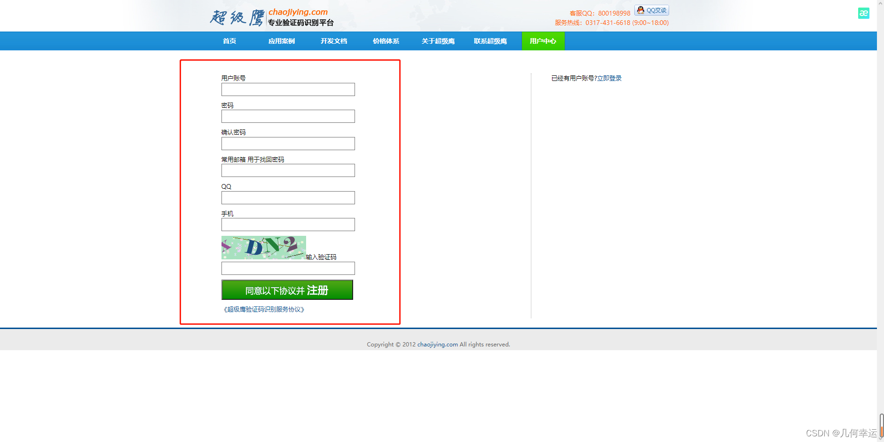
Task: Focus the QQ number input field
Action: click(288, 198)
